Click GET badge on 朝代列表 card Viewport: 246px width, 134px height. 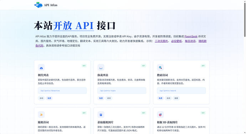coord(84,66)
